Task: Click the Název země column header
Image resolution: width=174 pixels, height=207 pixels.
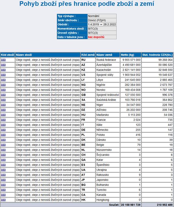Action: tap(108, 55)
